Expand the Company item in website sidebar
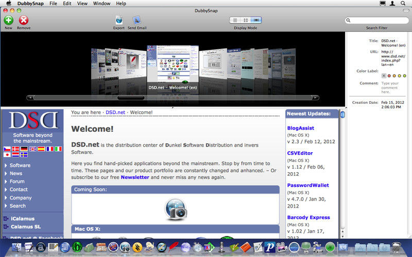The width and height of the screenshot is (412, 257). (x=21, y=198)
